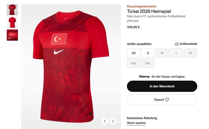Click the main Türkei jersey product image

pyautogui.click(x=71, y=66)
